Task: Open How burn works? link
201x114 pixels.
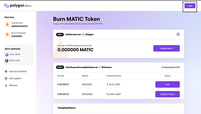Action: [18, 72]
